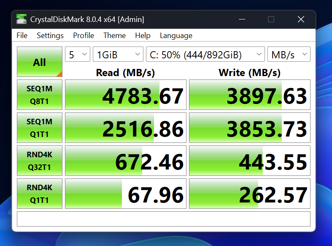Minimize the CrystalDiskMark window

click(x=242, y=19)
